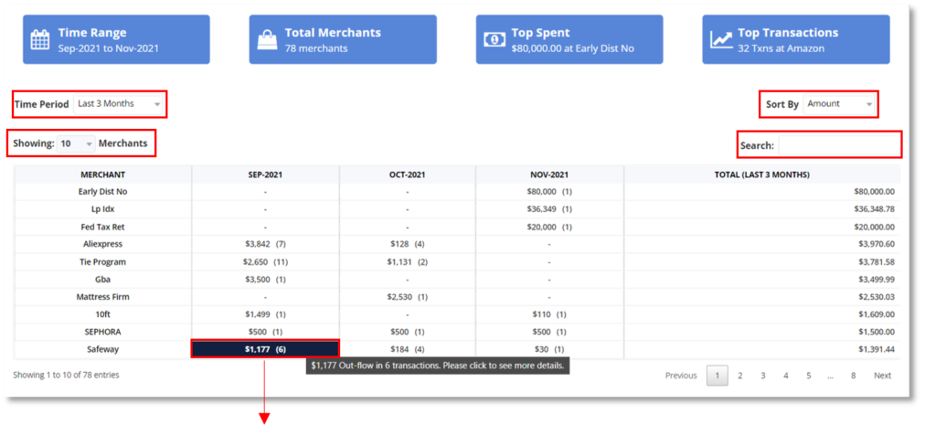Click the Top Spent card title
Viewport: 936px width, 435px height.
pyautogui.click(x=540, y=33)
